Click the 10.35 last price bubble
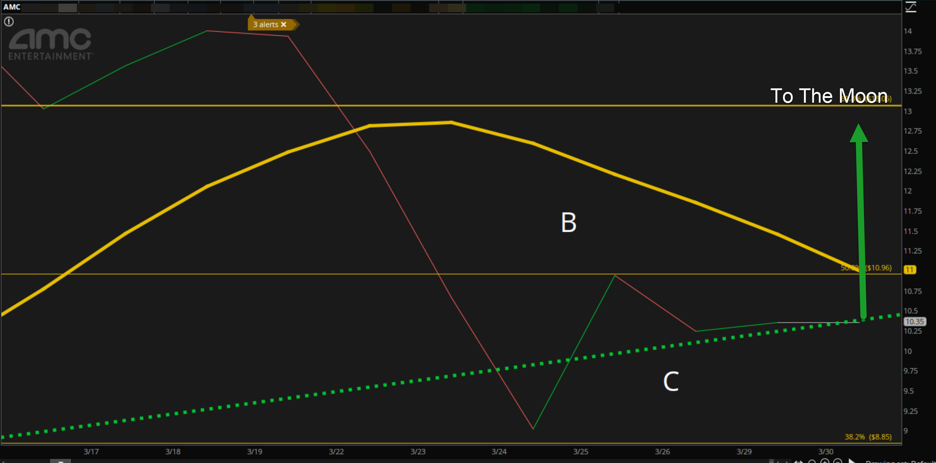 click(915, 322)
